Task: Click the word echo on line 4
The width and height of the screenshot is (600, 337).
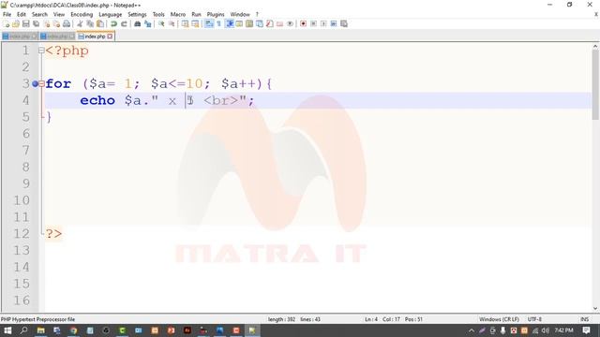Action: coord(97,100)
